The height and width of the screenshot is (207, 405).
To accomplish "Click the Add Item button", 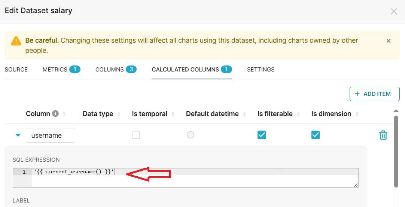I will tap(374, 94).
